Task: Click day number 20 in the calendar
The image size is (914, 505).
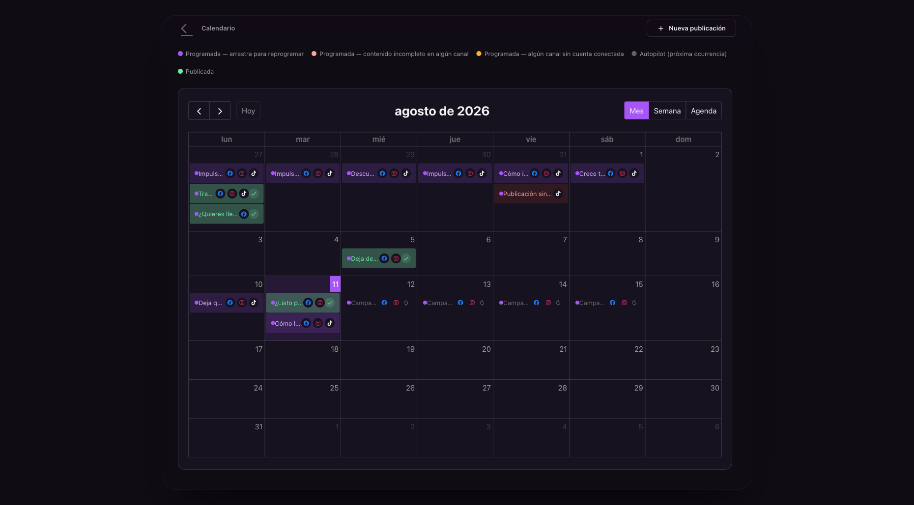Action: (x=486, y=349)
